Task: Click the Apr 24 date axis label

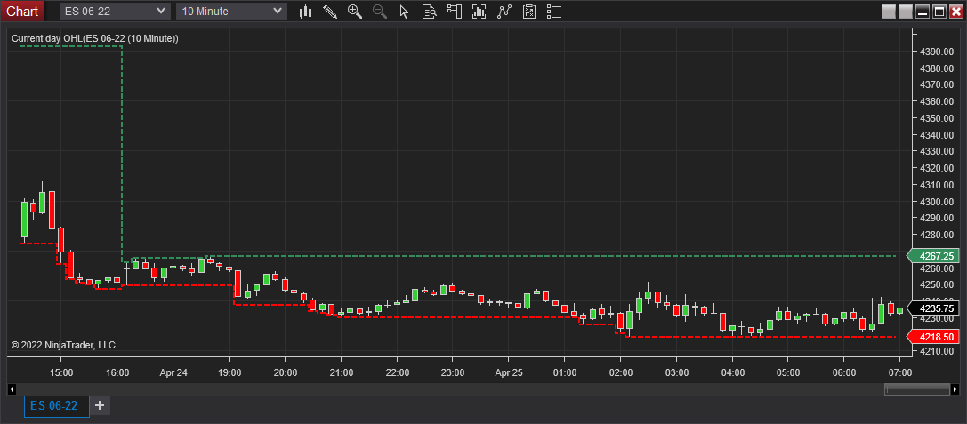Action: pyautogui.click(x=173, y=372)
